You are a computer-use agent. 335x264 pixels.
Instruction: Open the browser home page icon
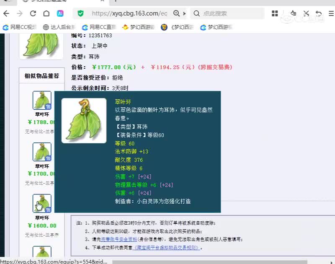(x=46, y=13)
